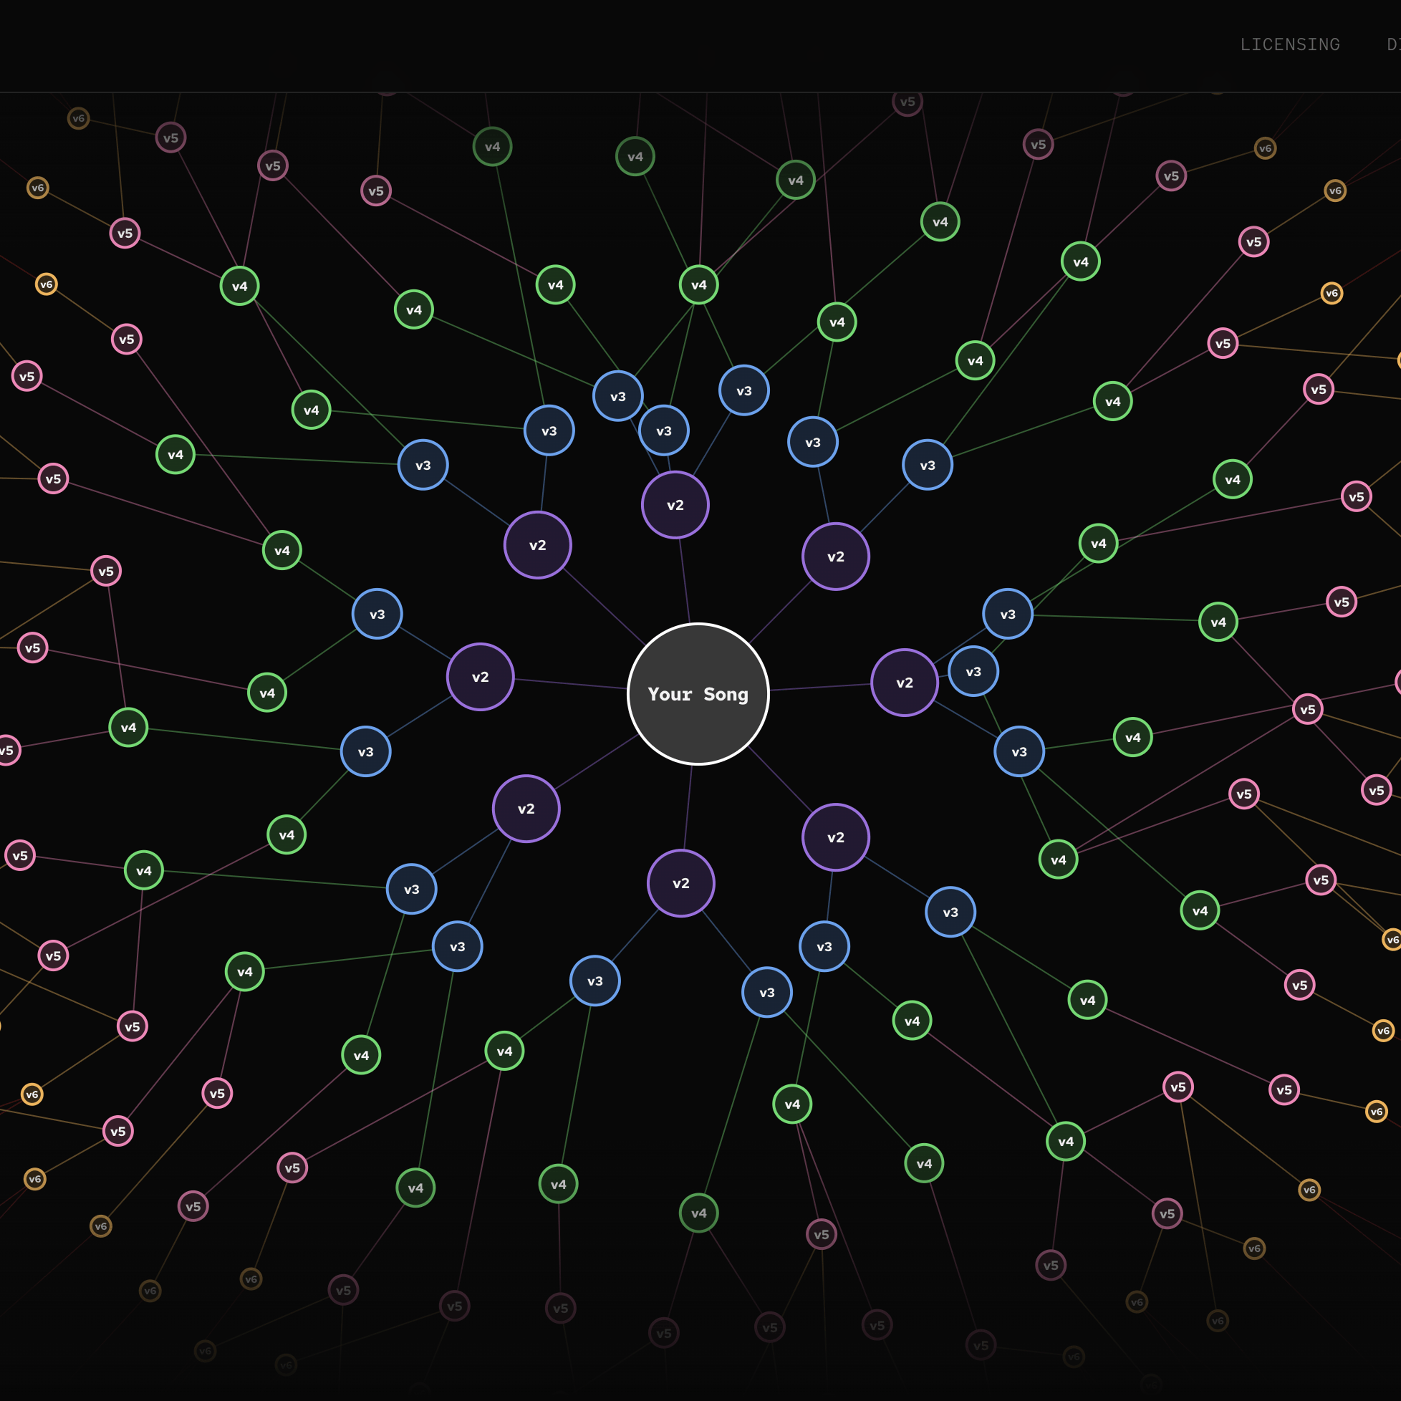This screenshot has height=1401, width=1401.
Task: Select the v2 node directly right of Your Song
Action: [x=904, y=682]
